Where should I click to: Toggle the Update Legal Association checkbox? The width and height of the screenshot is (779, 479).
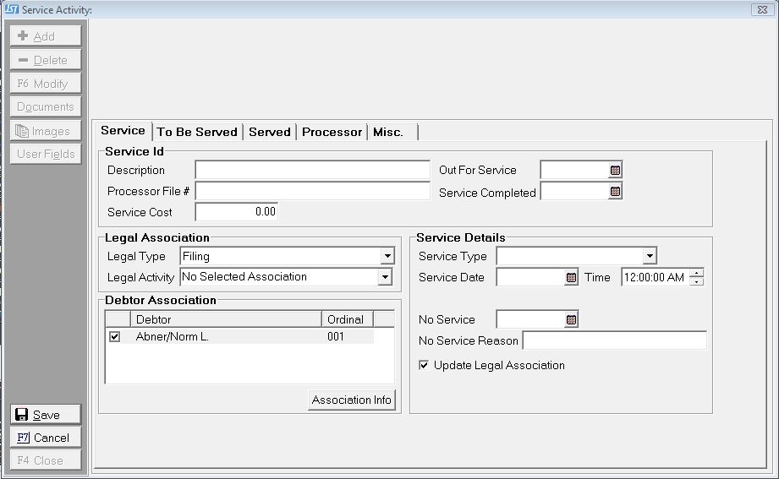pyautogui.click(x=424, y=366)
